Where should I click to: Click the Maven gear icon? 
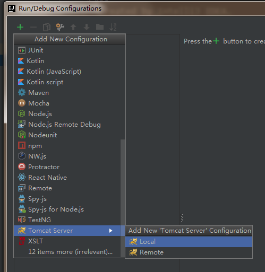tap(22, 92)
